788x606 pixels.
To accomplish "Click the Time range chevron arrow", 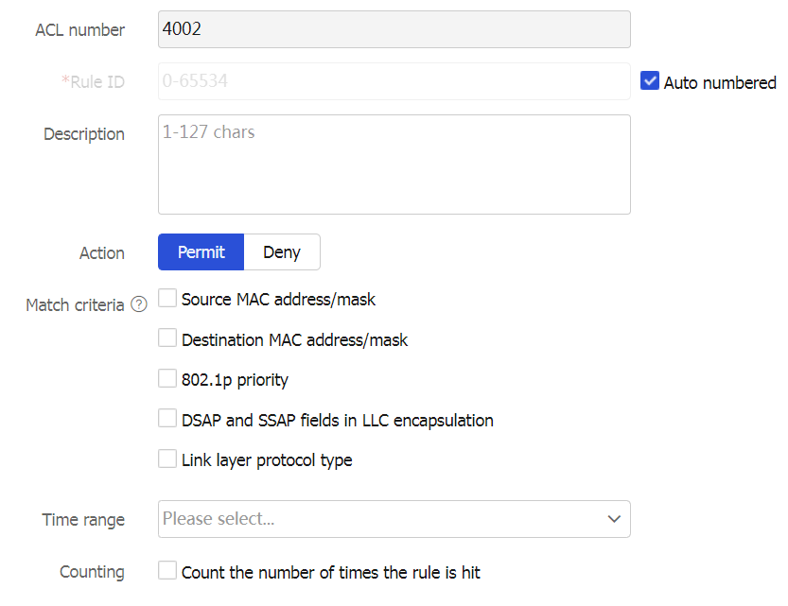I will (614, 519).
